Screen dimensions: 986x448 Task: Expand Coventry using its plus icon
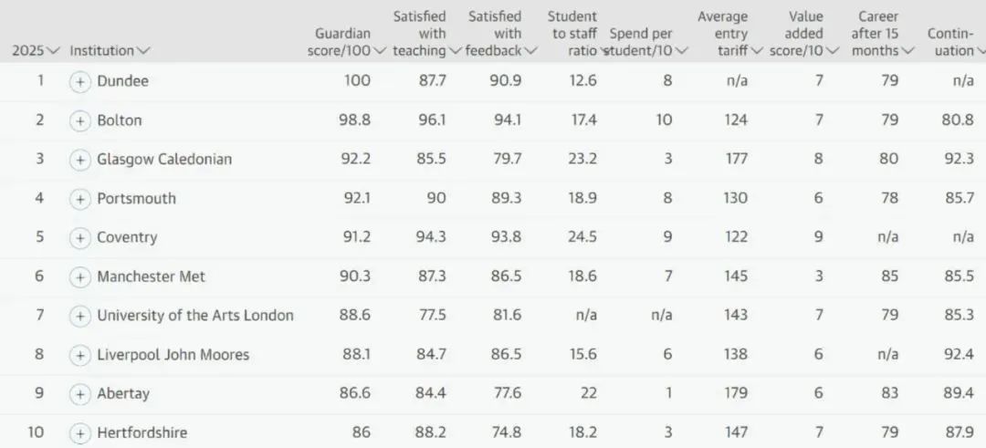tap(79, 238)
